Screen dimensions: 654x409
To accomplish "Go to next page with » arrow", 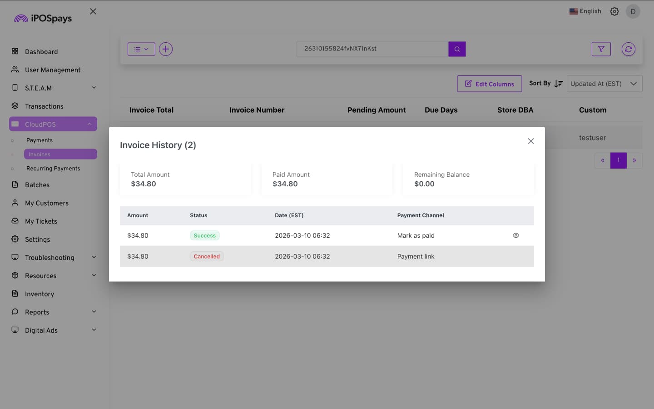I will pyautogui.click(x=634, y=160).
